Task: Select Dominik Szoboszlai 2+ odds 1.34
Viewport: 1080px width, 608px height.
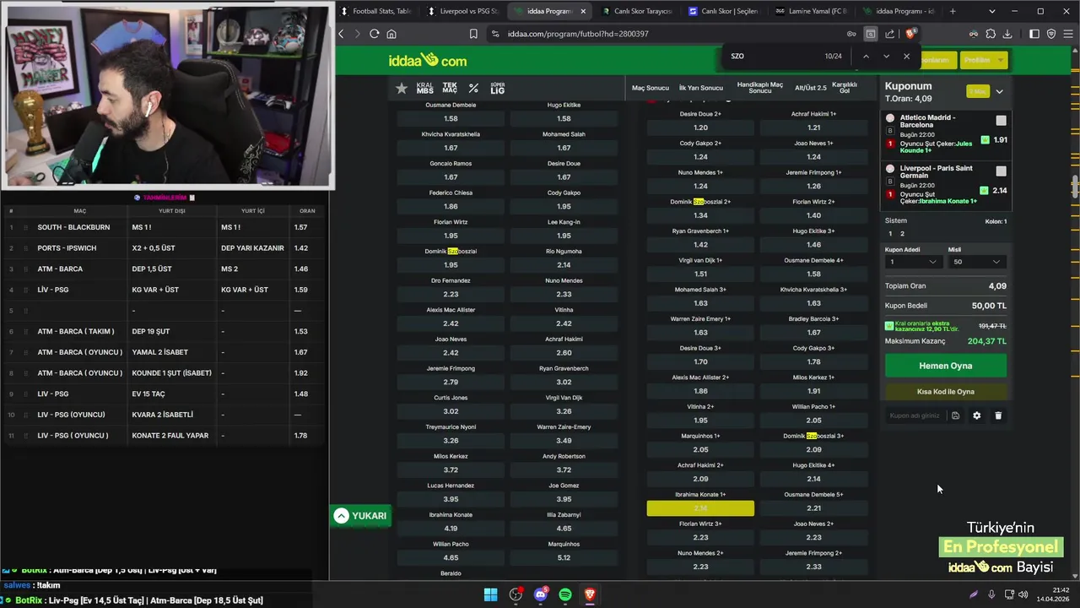Action: [x=700, y=215]
